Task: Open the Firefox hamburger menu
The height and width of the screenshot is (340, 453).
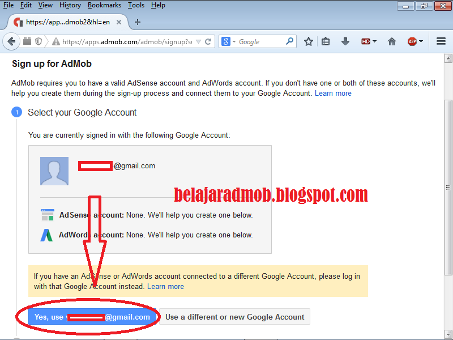Action: tap(441, 41)
